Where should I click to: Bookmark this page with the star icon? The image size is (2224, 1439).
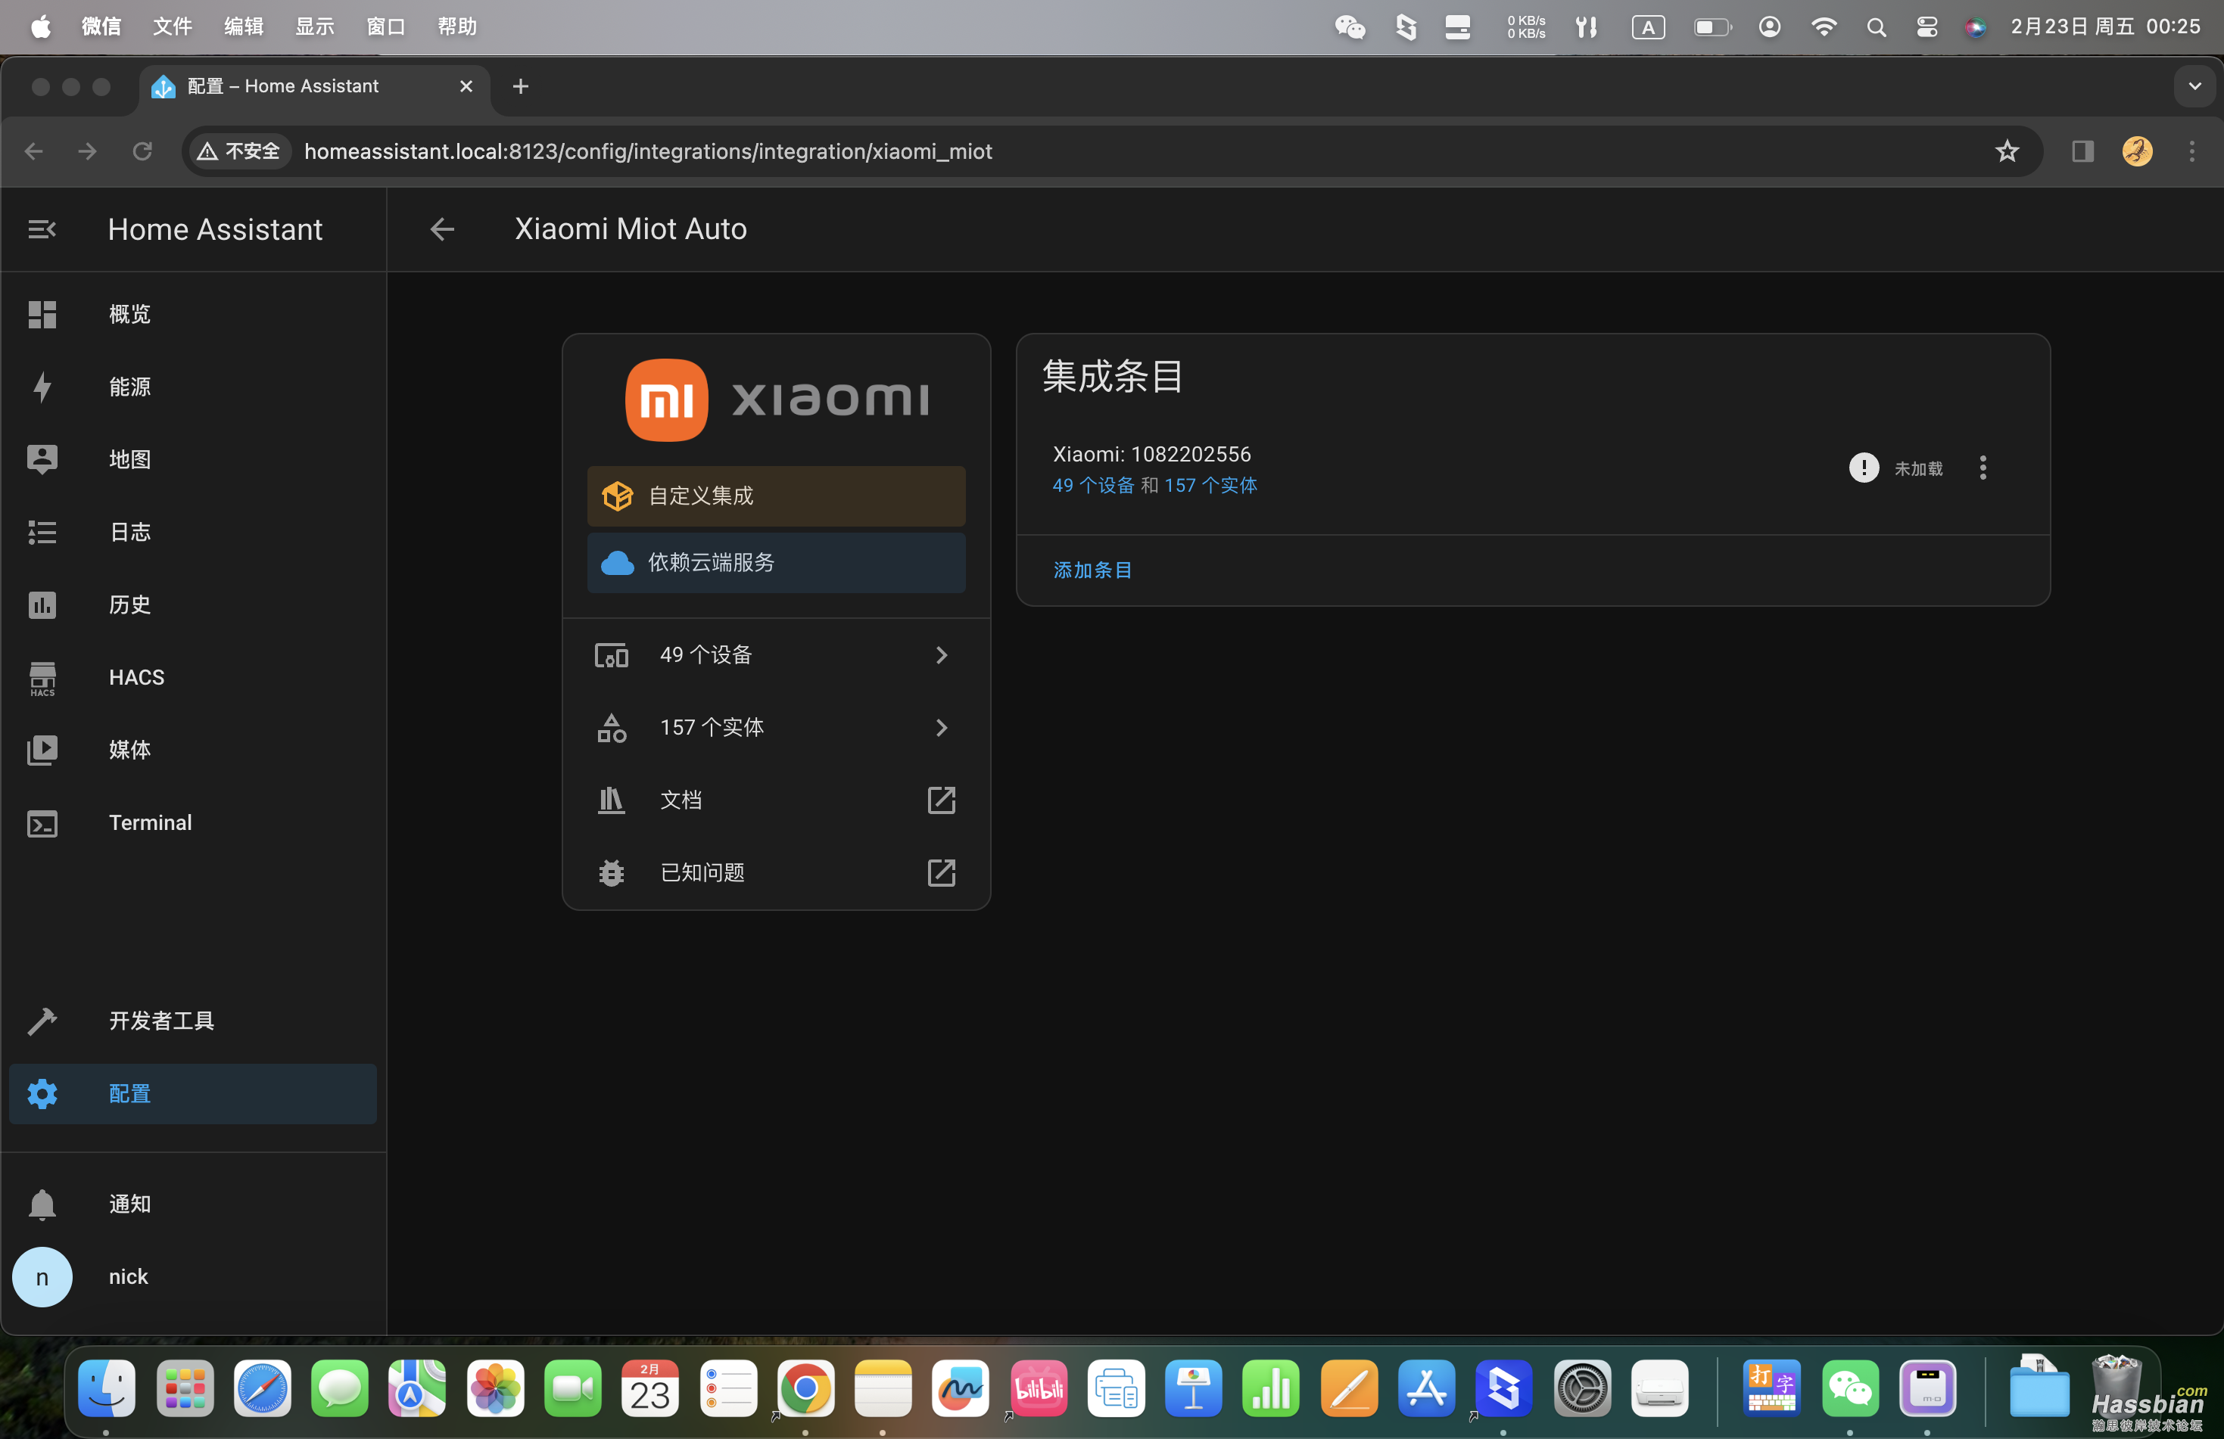click(x=2006, y=151)
